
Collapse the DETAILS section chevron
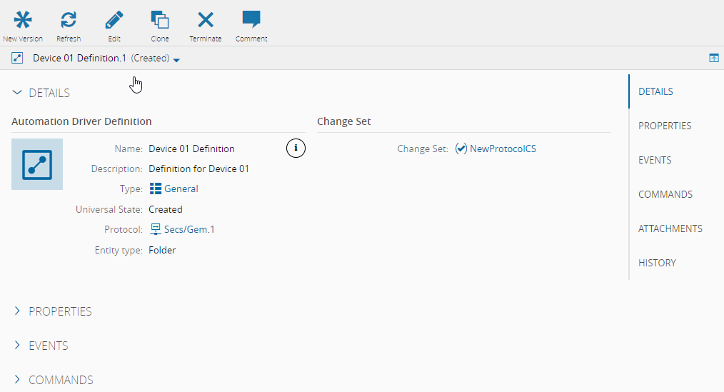pos(17,92)
